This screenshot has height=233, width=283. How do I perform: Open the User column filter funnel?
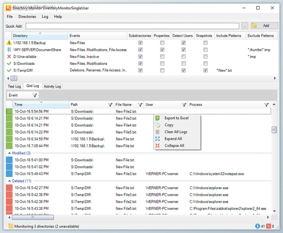point(184,105)
